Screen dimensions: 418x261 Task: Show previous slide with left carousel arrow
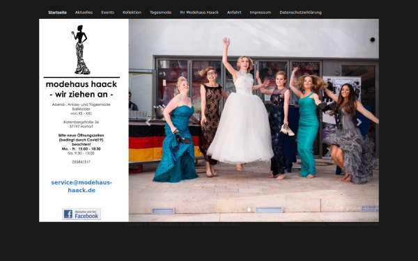148,122
